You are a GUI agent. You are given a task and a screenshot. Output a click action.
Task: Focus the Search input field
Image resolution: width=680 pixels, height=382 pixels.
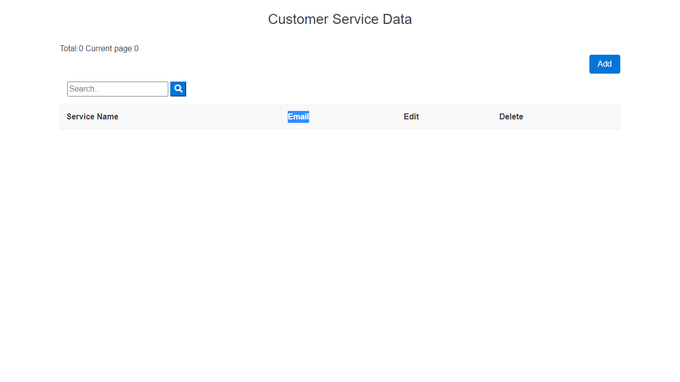(x=117, y=89)
